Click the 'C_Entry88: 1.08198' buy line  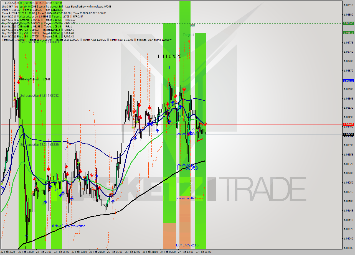pos(37,26)
